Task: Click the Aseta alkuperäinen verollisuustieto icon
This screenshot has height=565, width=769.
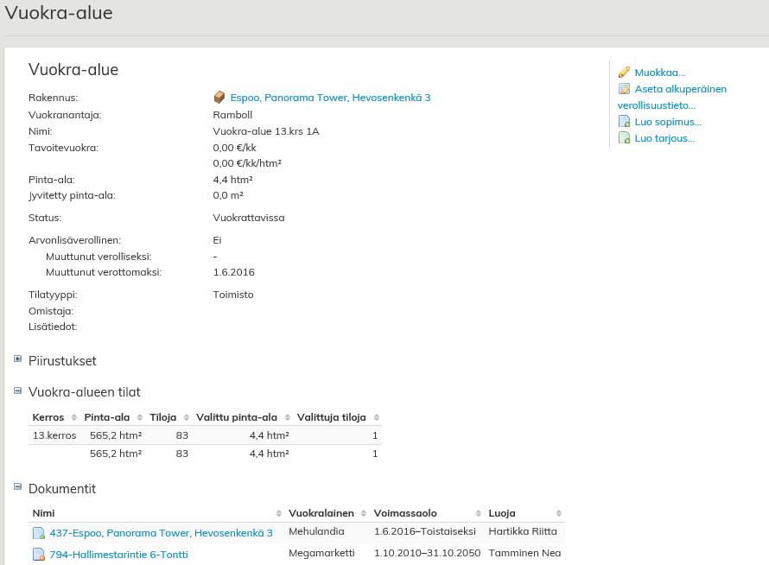Action: pos(624,89)
